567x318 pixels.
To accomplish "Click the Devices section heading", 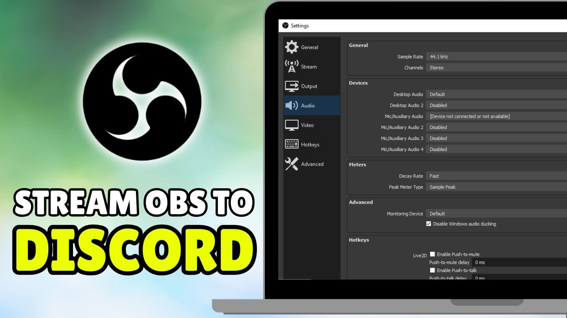I will tap(358, 83).
